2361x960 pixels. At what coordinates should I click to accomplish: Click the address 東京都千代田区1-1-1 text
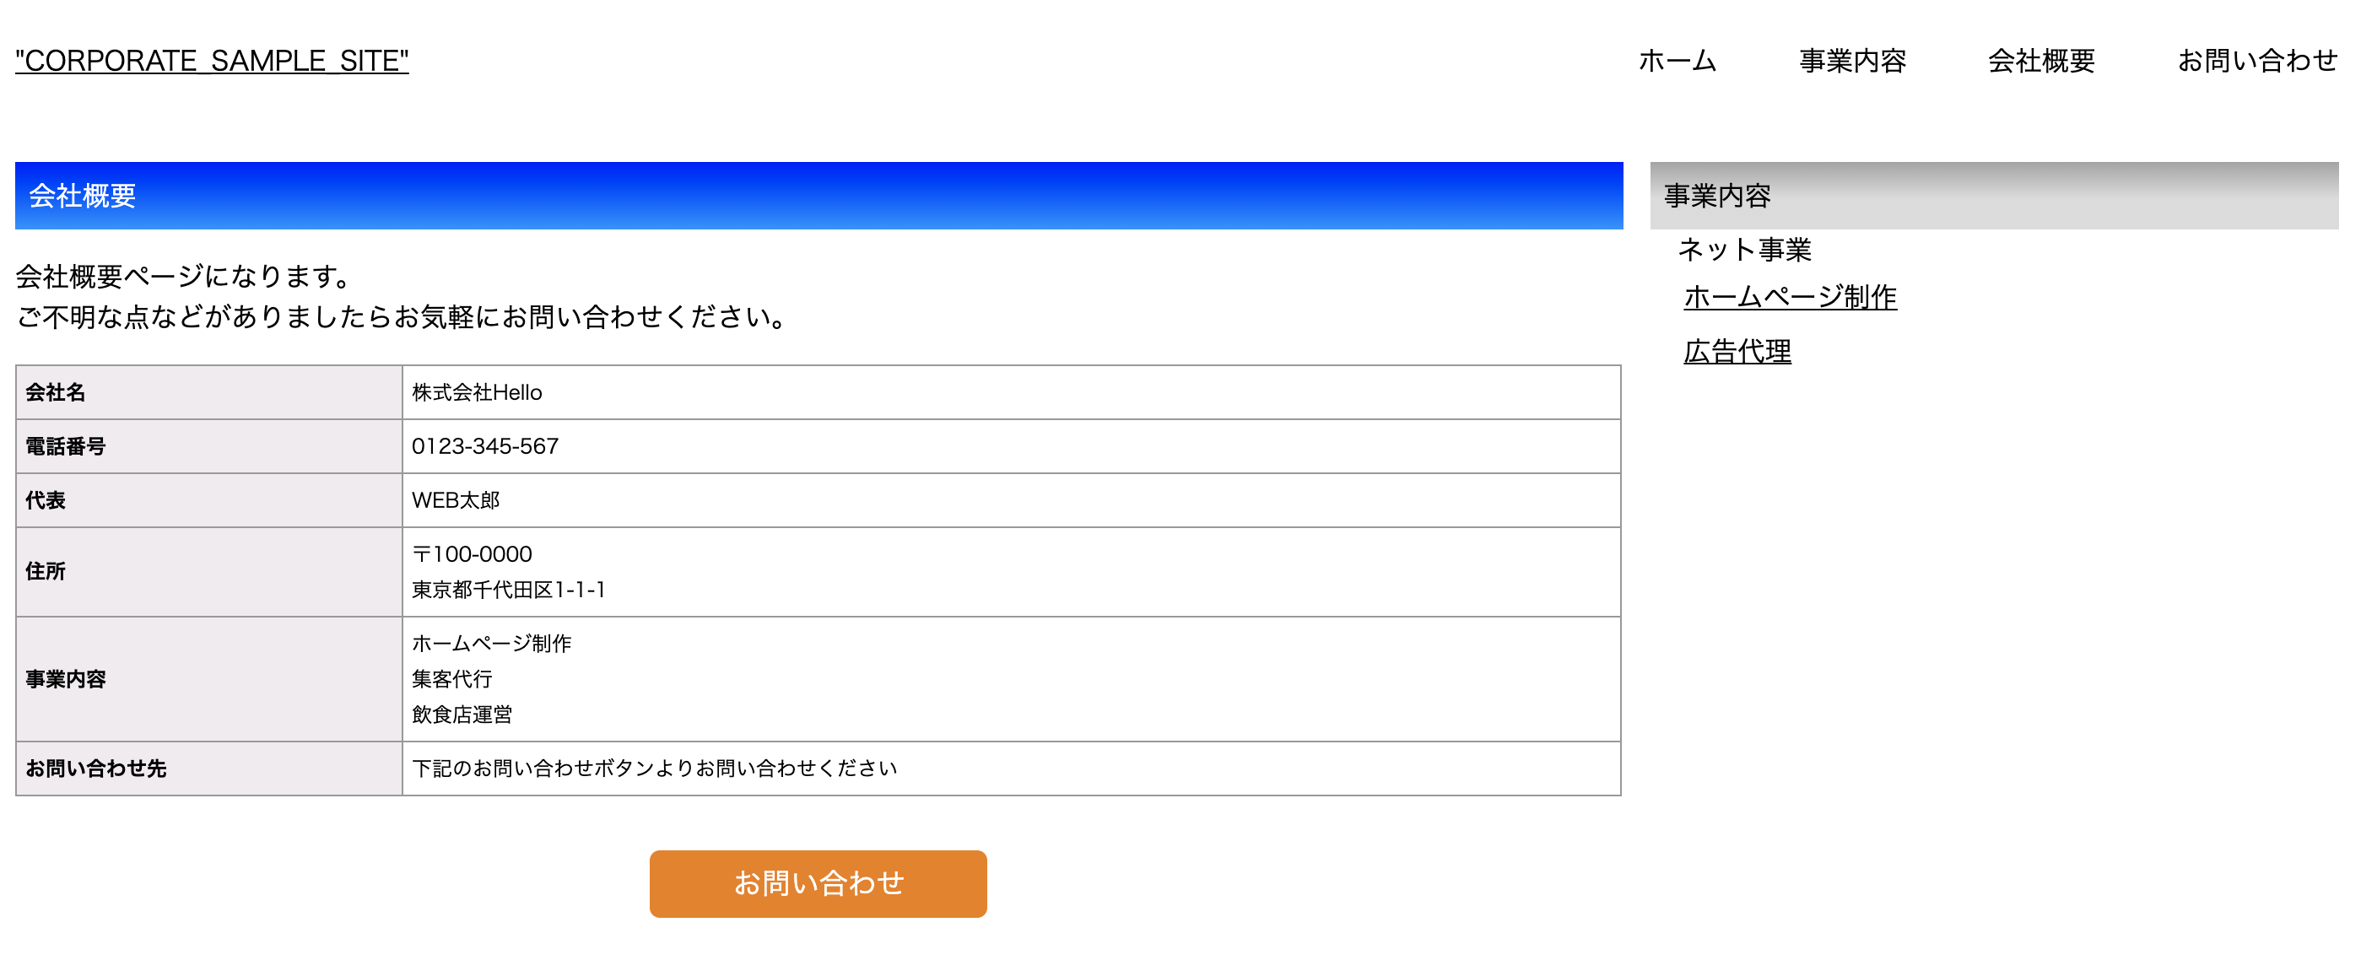point(509,590)
